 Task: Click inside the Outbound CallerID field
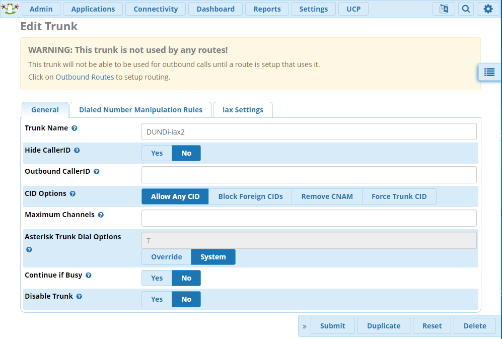click(x=309, y=174)
